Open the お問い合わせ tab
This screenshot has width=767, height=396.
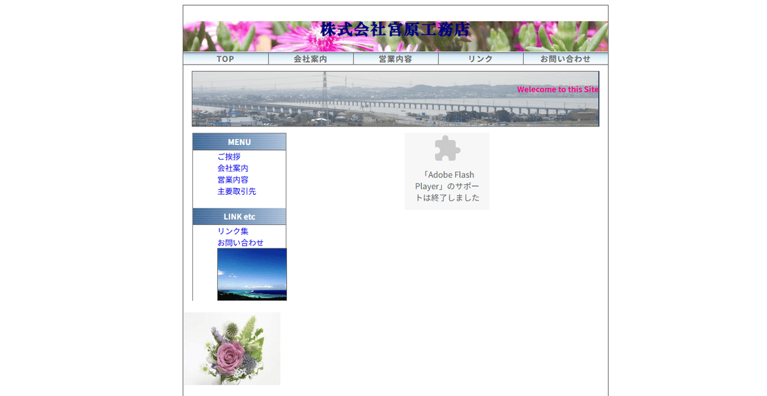point(565,58)
